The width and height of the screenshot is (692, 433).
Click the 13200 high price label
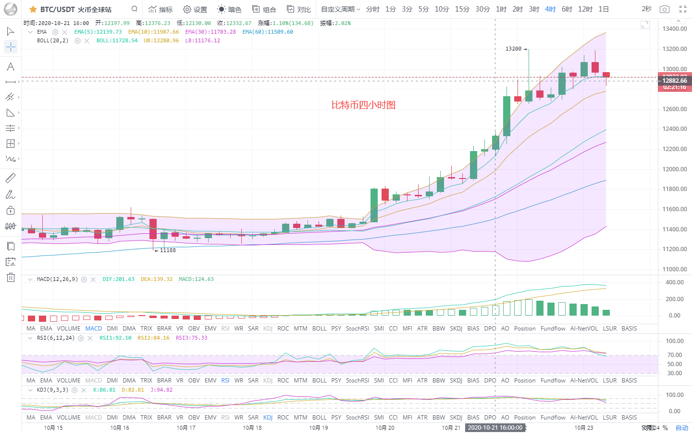coord(513,49)
